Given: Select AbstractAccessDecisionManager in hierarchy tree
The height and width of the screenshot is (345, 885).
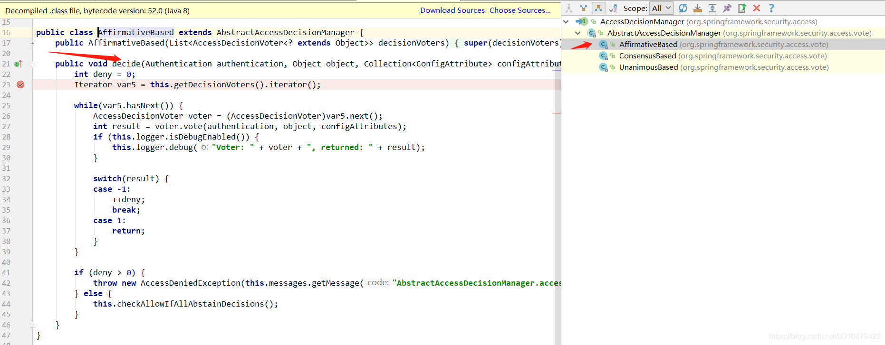Looking at the screenshot, I should coord(664,33).
